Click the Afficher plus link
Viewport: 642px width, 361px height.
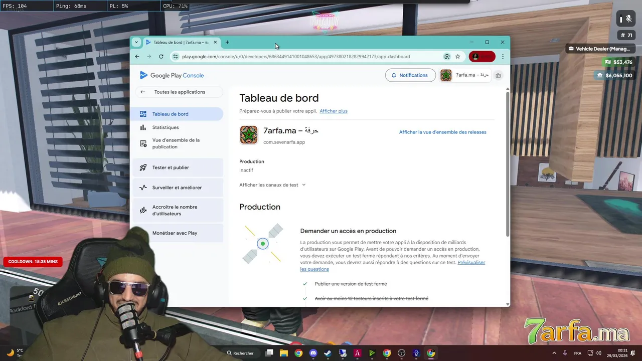pos(334,111)
